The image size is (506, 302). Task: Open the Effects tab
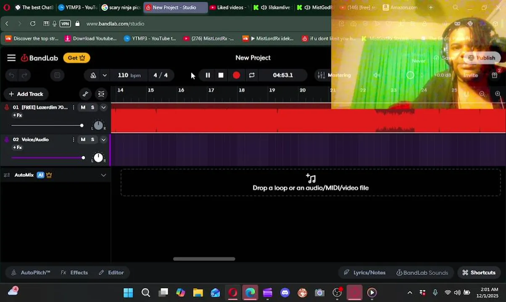(74, 273)
